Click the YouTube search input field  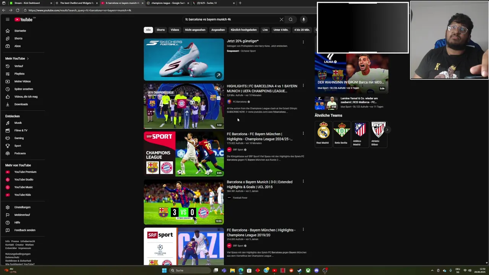tap(231, 19)
